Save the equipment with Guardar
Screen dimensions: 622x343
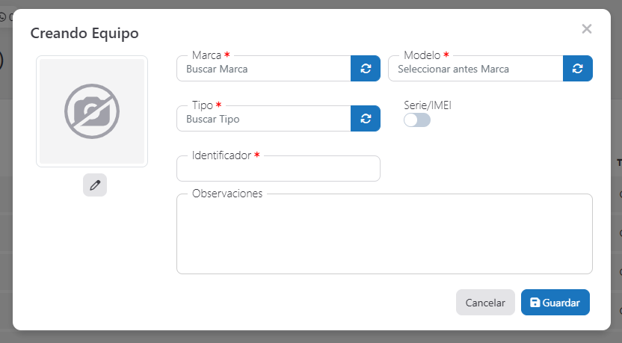pos(555,303)
